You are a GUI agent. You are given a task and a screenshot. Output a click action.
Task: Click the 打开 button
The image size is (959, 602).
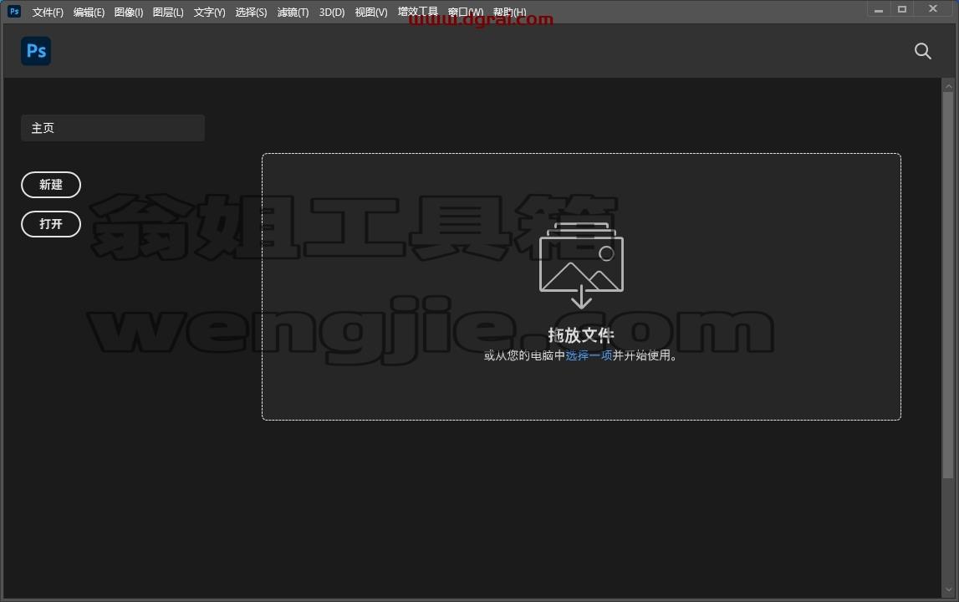point(51,224)
